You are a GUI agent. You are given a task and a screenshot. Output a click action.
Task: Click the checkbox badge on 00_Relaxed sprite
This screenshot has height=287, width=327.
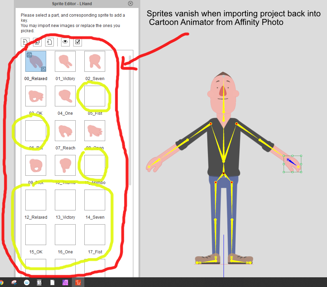point(43,69)
